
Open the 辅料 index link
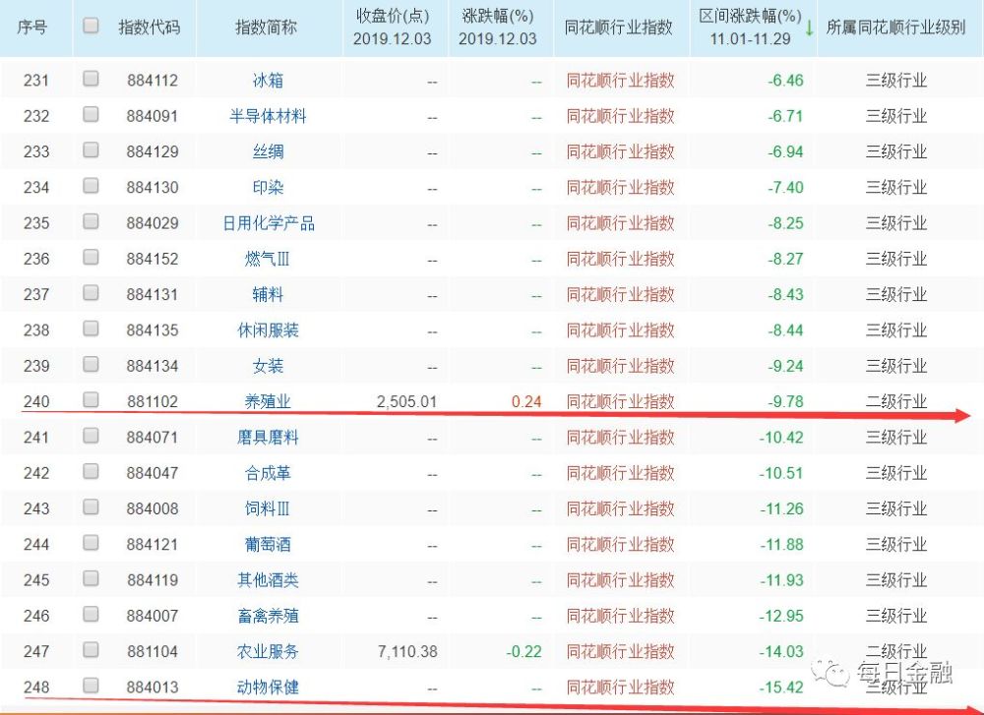coord(268,295)
